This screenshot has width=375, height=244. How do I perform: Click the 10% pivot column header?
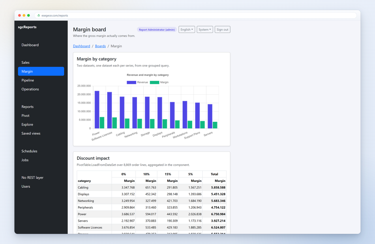coord(146,174)
